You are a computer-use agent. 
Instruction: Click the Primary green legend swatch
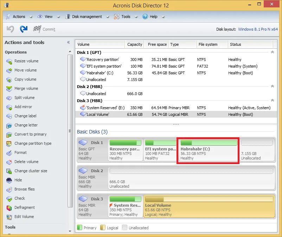tap(79, 227)
